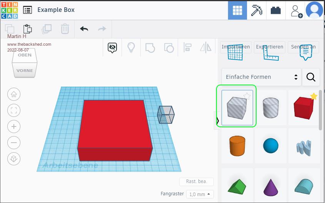Collapse the shapes panel with the arrow
325x203 pixels.
coord(217,120)
